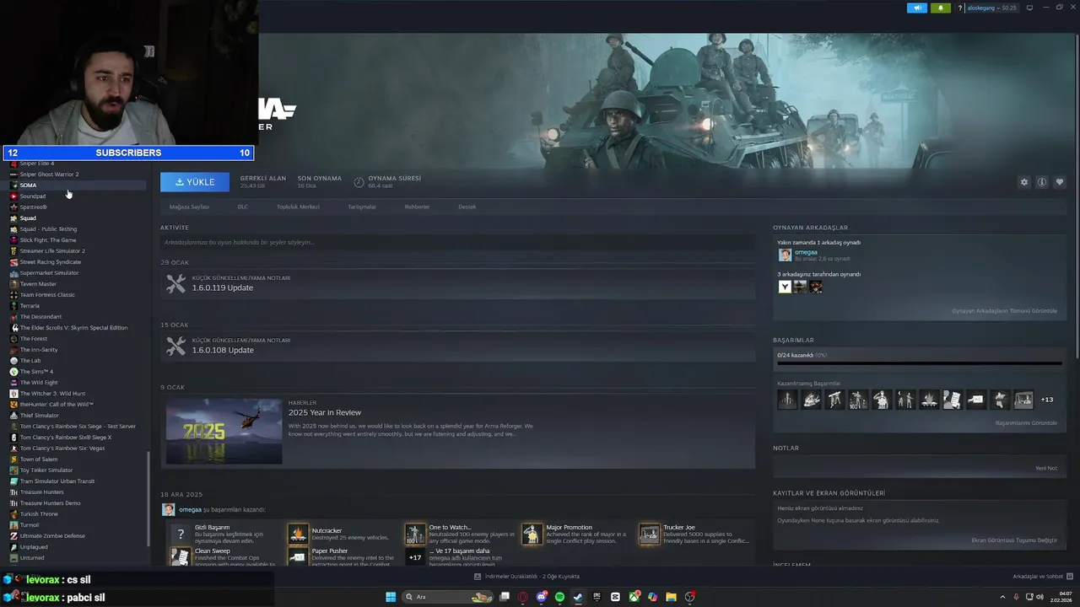This screenshot has height=607, width=1080.
Task: Open Windows Start menu
Action: tap(391, 597)
